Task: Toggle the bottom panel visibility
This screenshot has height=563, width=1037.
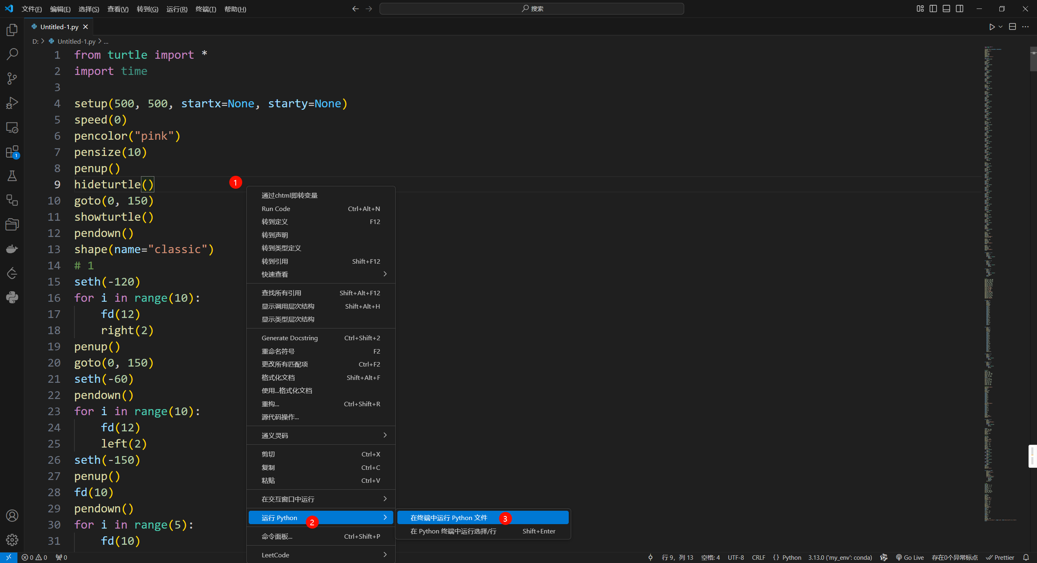Action: point(946,9)
